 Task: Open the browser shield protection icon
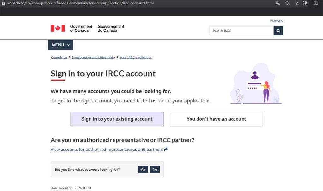coord(305,3)
